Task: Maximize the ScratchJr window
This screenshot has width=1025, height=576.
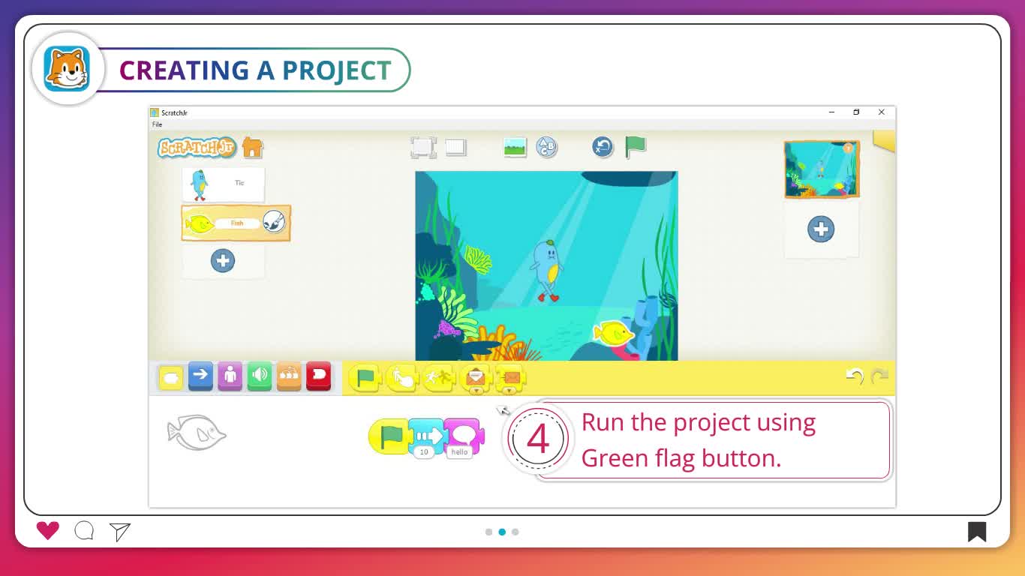Action: pos(856,112)
